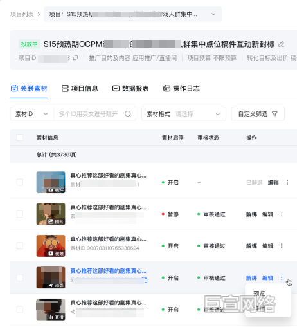The width and height of the screenshot is (297, 327).
Task: Open the first row's blue video thumbnail
Action: (x=51, y=182)
